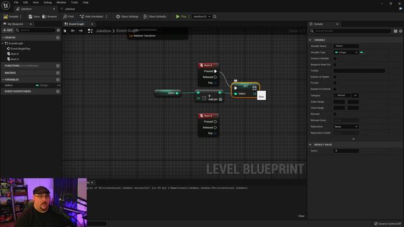Select Num 4 in graph tree
The image size is (404, 227).
pos(13,59)
